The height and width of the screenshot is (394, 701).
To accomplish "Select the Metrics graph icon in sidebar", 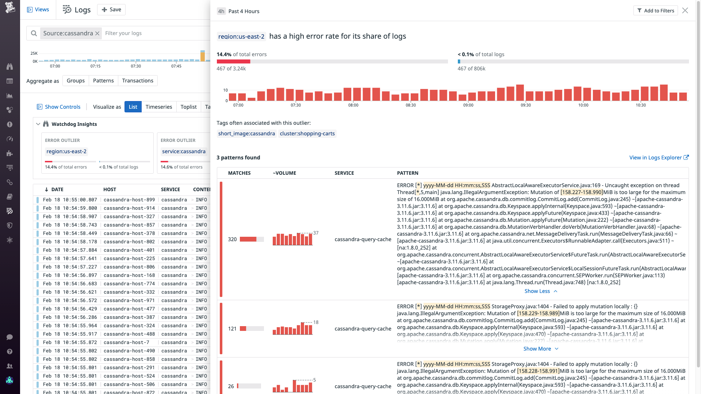I will [10, 96].
